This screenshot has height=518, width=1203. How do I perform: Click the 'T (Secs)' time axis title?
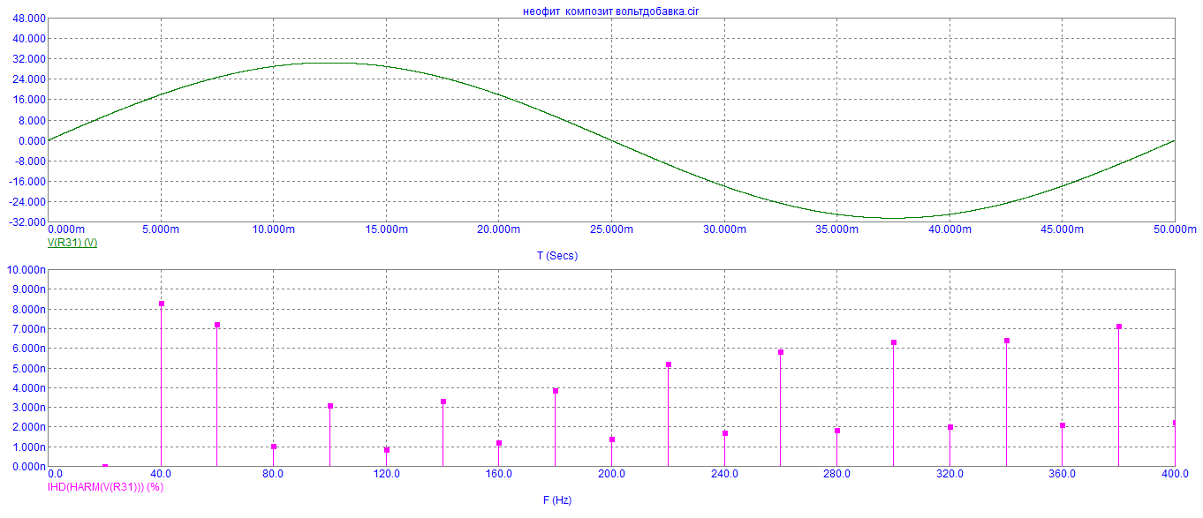pyautogui.click(x=556, y=256)
